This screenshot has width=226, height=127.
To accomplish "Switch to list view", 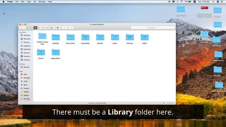I will click(x=39, y=28).
